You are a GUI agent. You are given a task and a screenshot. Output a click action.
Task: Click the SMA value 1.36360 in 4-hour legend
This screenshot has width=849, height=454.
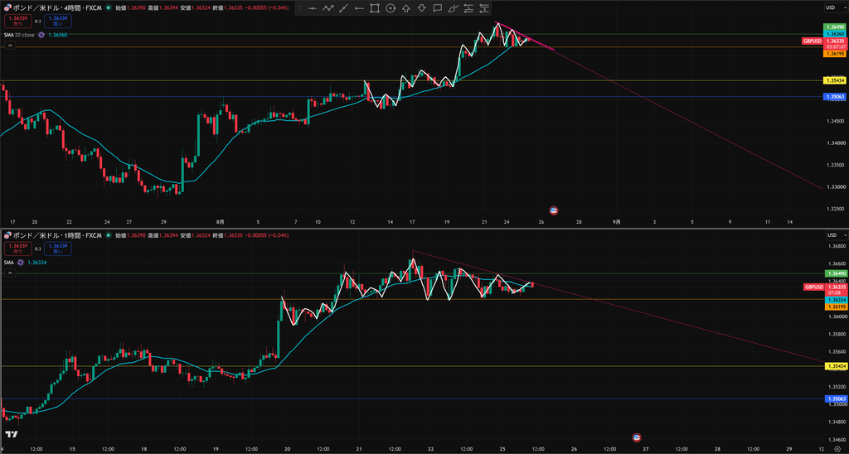pyautogui.click(x=57, y=35)
